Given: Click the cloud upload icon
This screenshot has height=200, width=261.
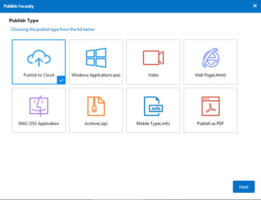Looking at the screenshot, I should [39, 58].
